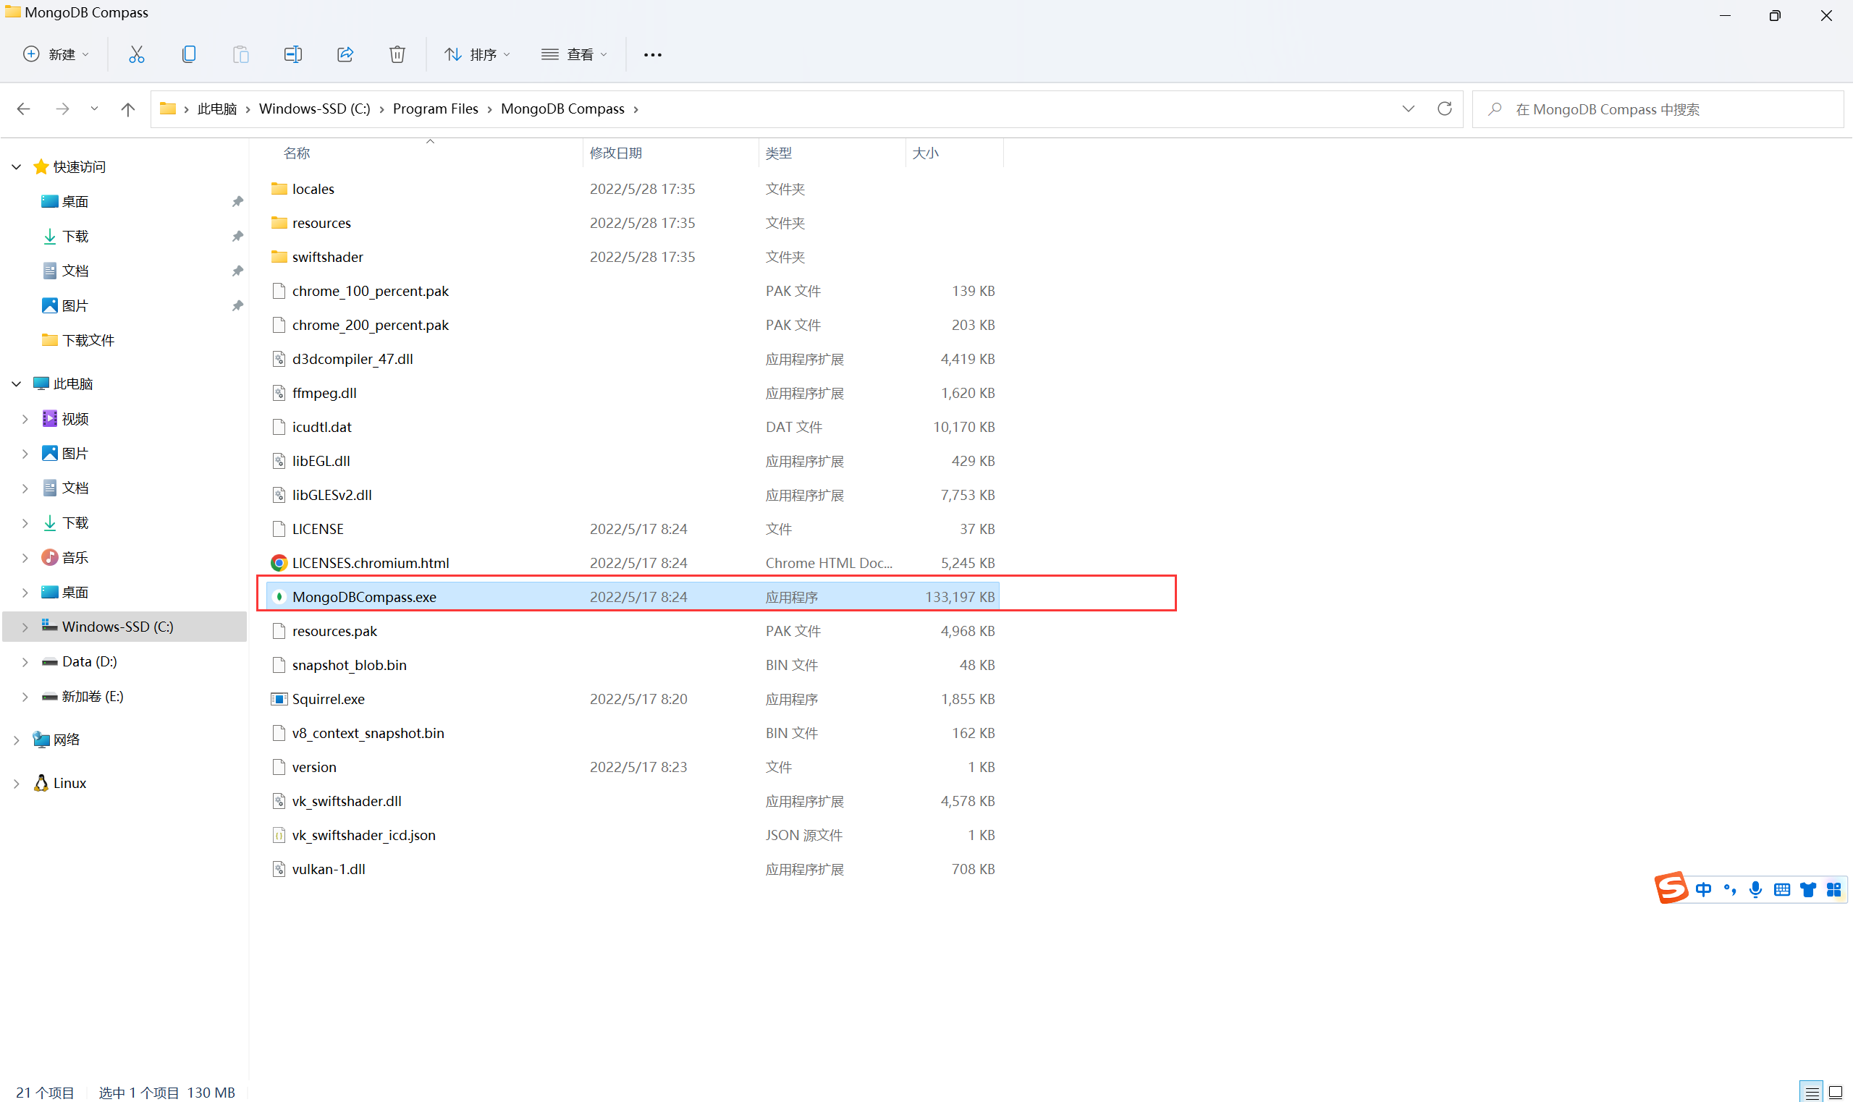Image resolution: width=1853 pixels, height=1102 pixels.
Task: Expand the Data (D:) drive tree node
Action: tap(25, 661)
